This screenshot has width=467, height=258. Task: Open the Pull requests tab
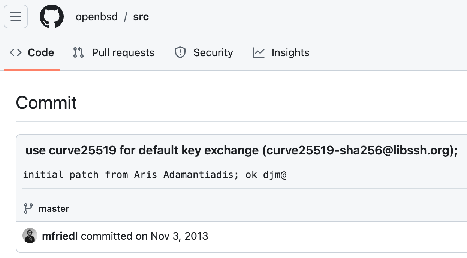114,52
